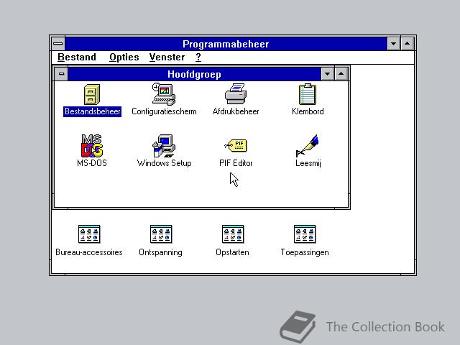Click the Klembord clipboard icon
Screen dimensions: 460x345
[308, 94]
